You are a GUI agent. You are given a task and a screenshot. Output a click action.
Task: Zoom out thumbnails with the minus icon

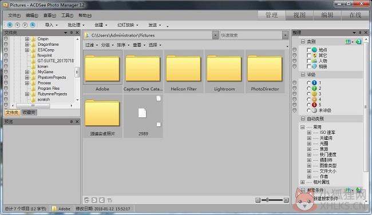[258, 200]
